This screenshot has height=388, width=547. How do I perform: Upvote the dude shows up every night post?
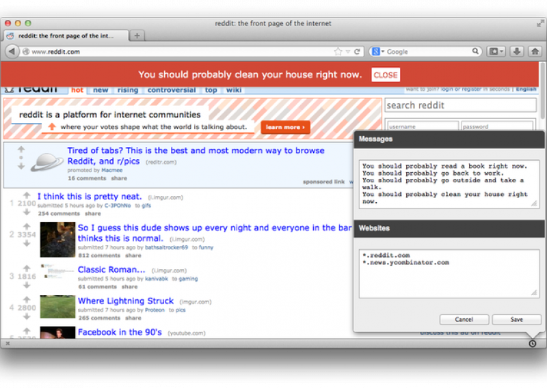pyautogui.click(x=27, y=227)
